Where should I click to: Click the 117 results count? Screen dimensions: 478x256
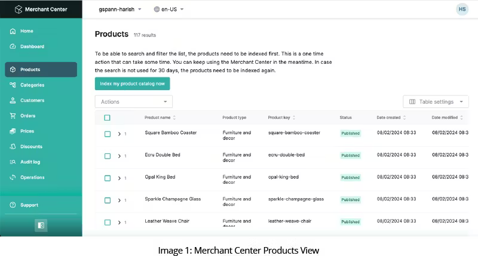(x=145, y=35)
